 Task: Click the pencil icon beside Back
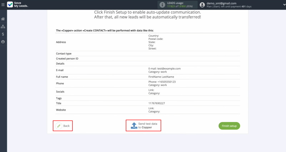tap(59, 126)
